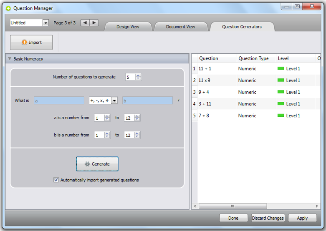Go to next page using right arrow
The image size is (326, 231).
[94, 23]
